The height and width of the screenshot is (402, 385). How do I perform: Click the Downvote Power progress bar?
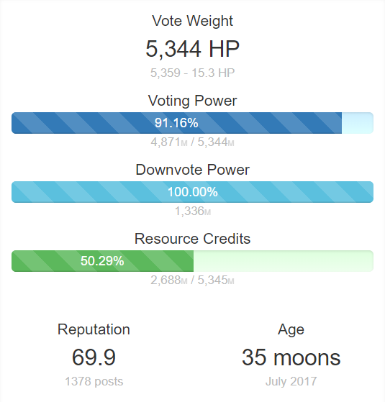pos(192,192)
